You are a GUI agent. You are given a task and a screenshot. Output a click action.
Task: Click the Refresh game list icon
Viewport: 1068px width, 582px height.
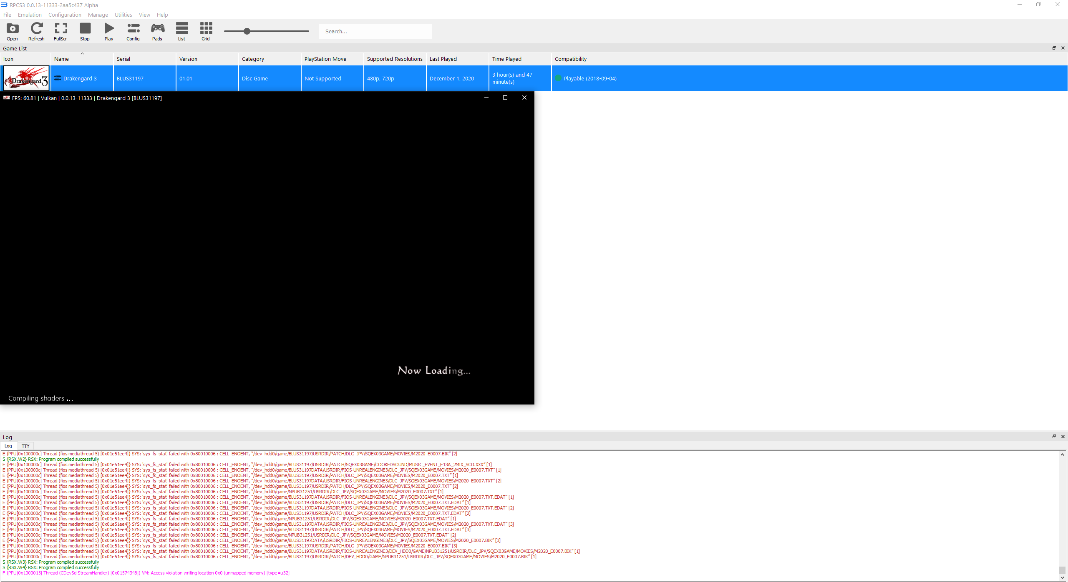click(36, 32)
